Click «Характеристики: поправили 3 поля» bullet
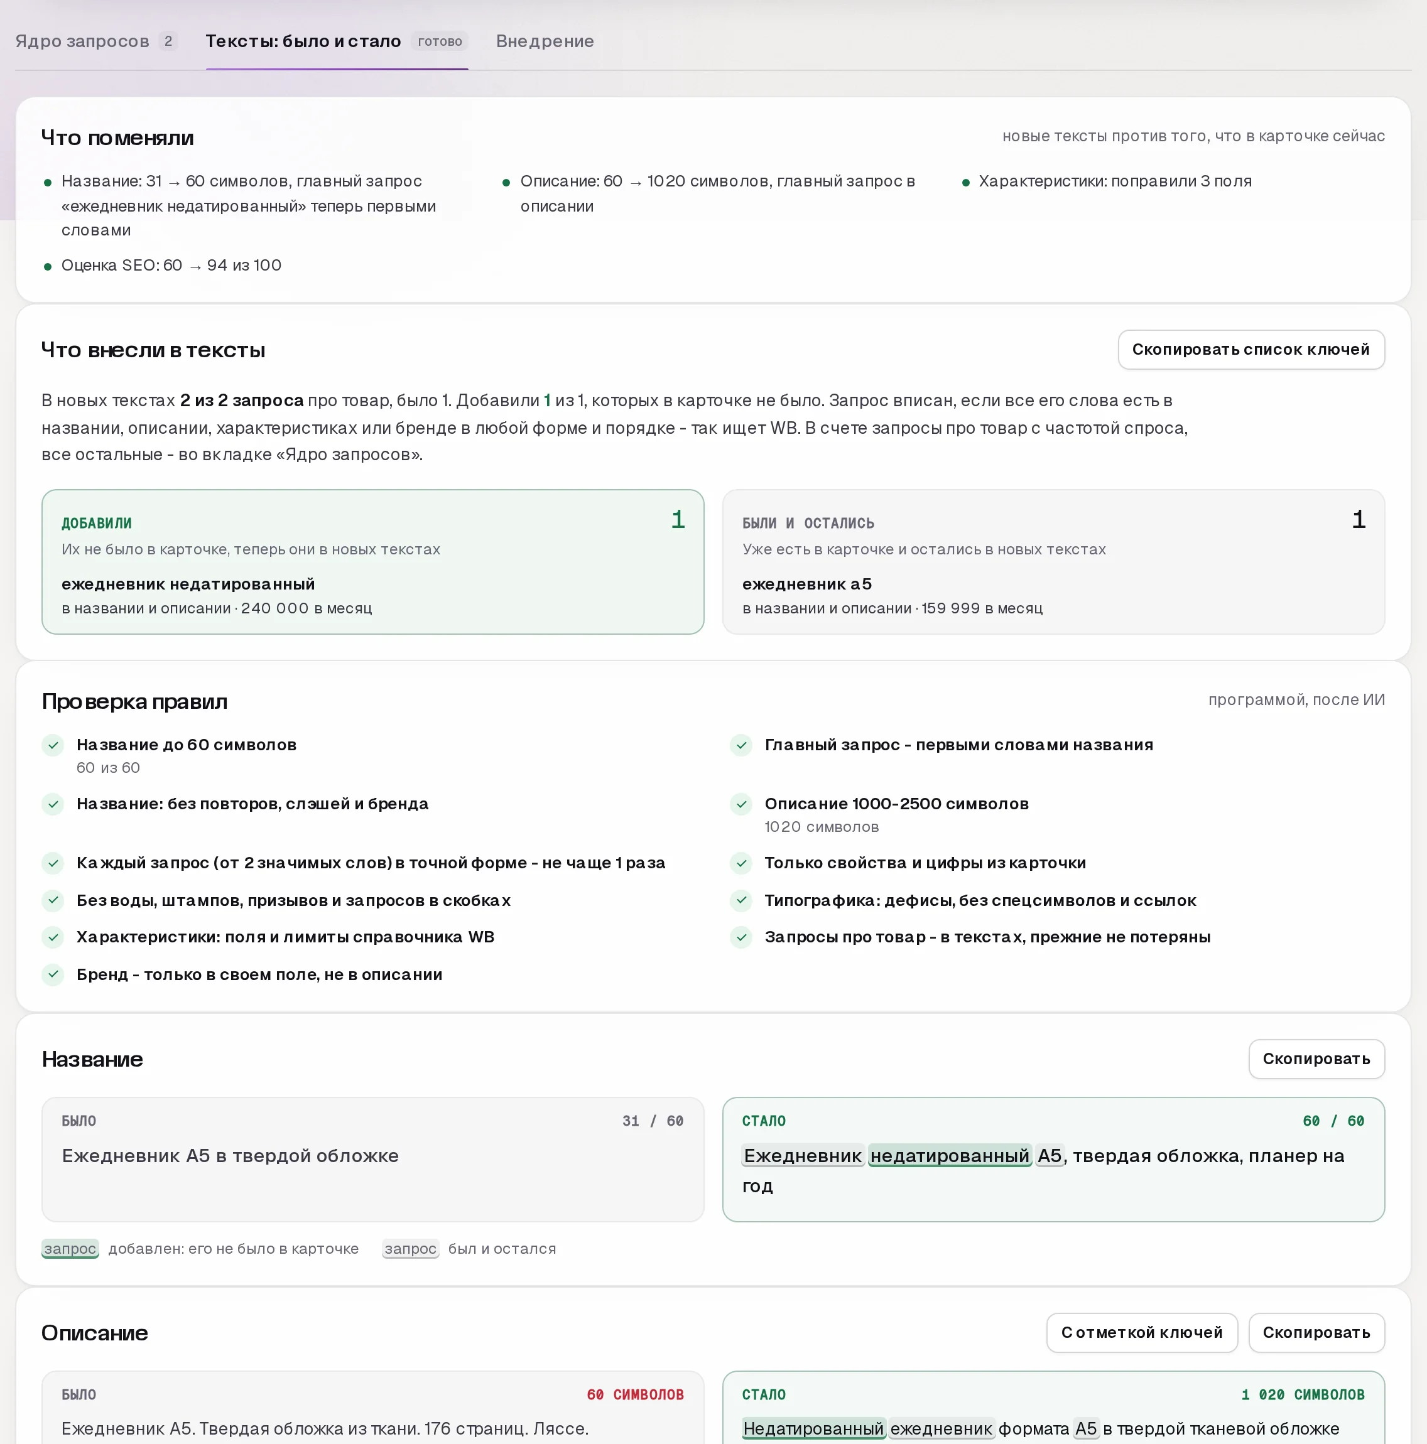This screenshot has width=1427, height=1444. [1115, 181]
